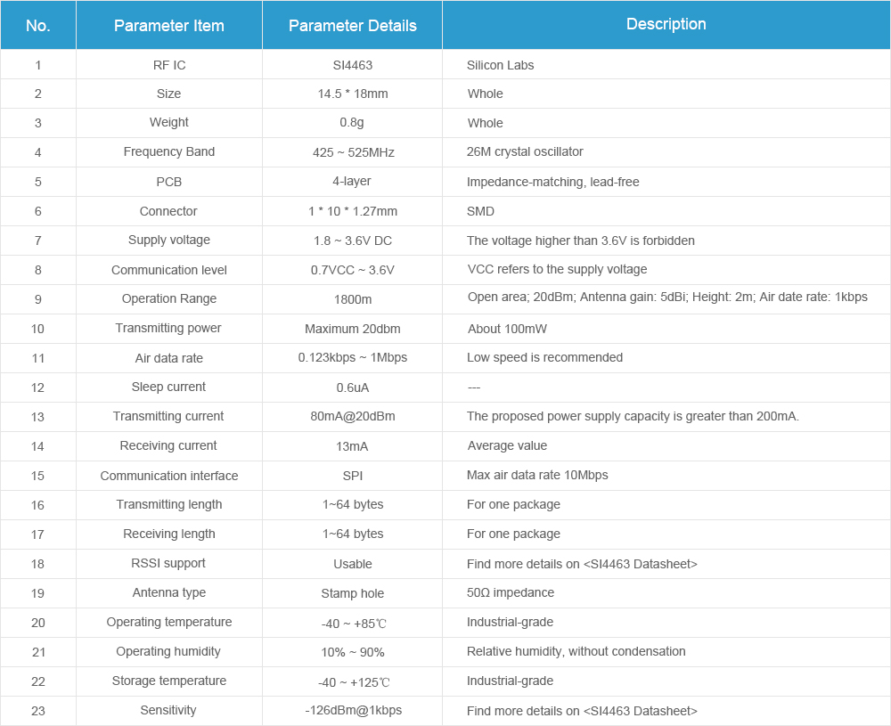Click the "425 ~ 525MHz" value

tap(353, 152)
